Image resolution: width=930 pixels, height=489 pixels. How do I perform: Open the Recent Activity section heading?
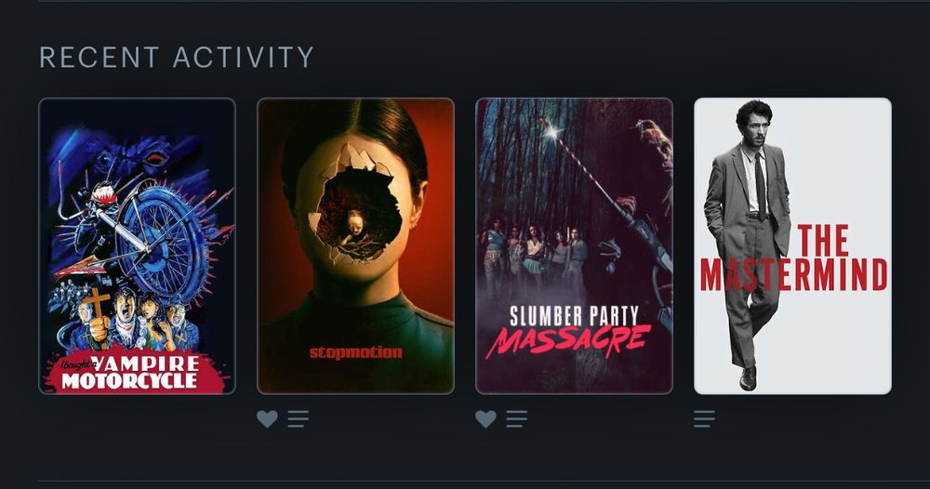(x=177, y=58)
